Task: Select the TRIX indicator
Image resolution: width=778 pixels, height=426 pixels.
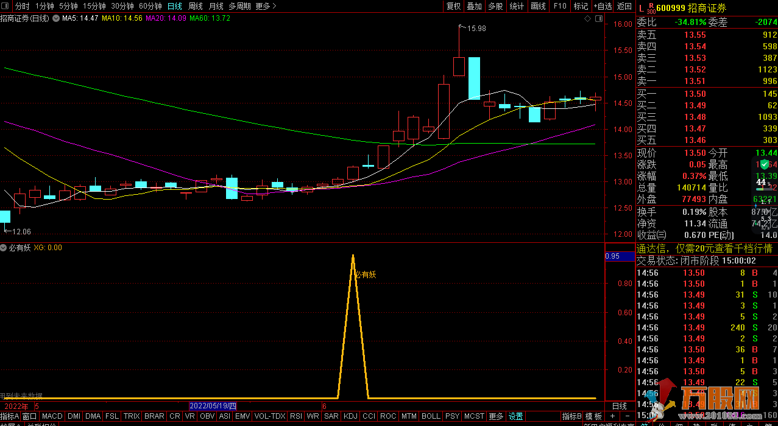Action: click(x=132, y=416)
